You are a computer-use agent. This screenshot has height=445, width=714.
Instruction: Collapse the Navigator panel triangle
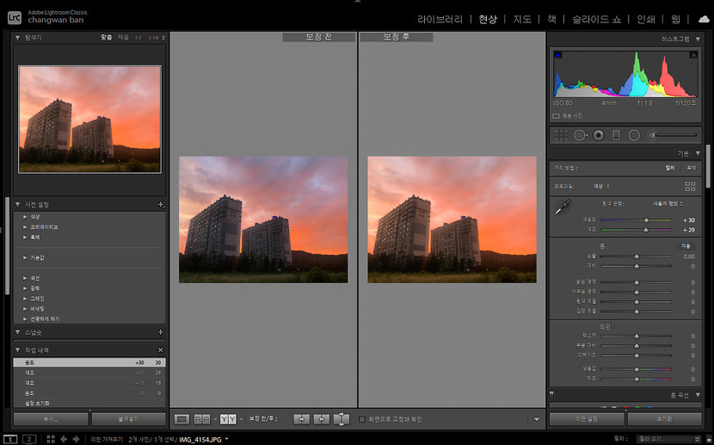click(17, 38)
